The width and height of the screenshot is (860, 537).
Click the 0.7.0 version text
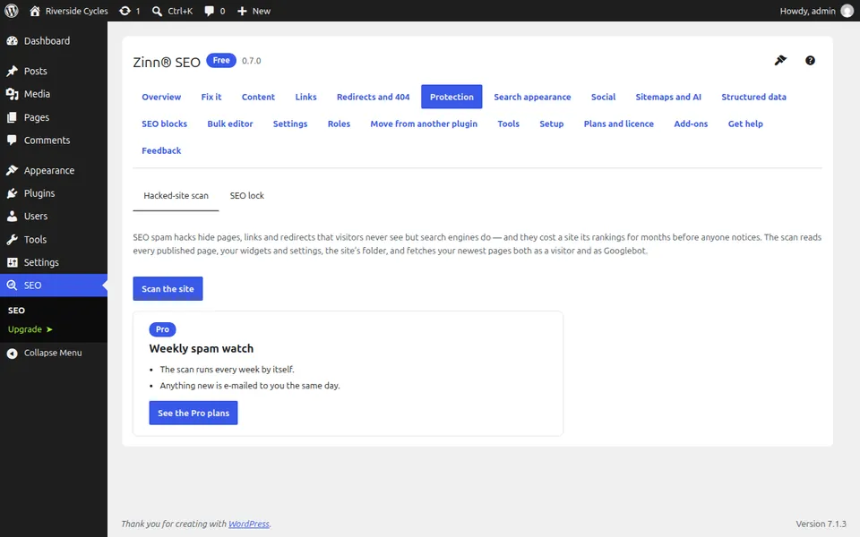click(251, 61)
